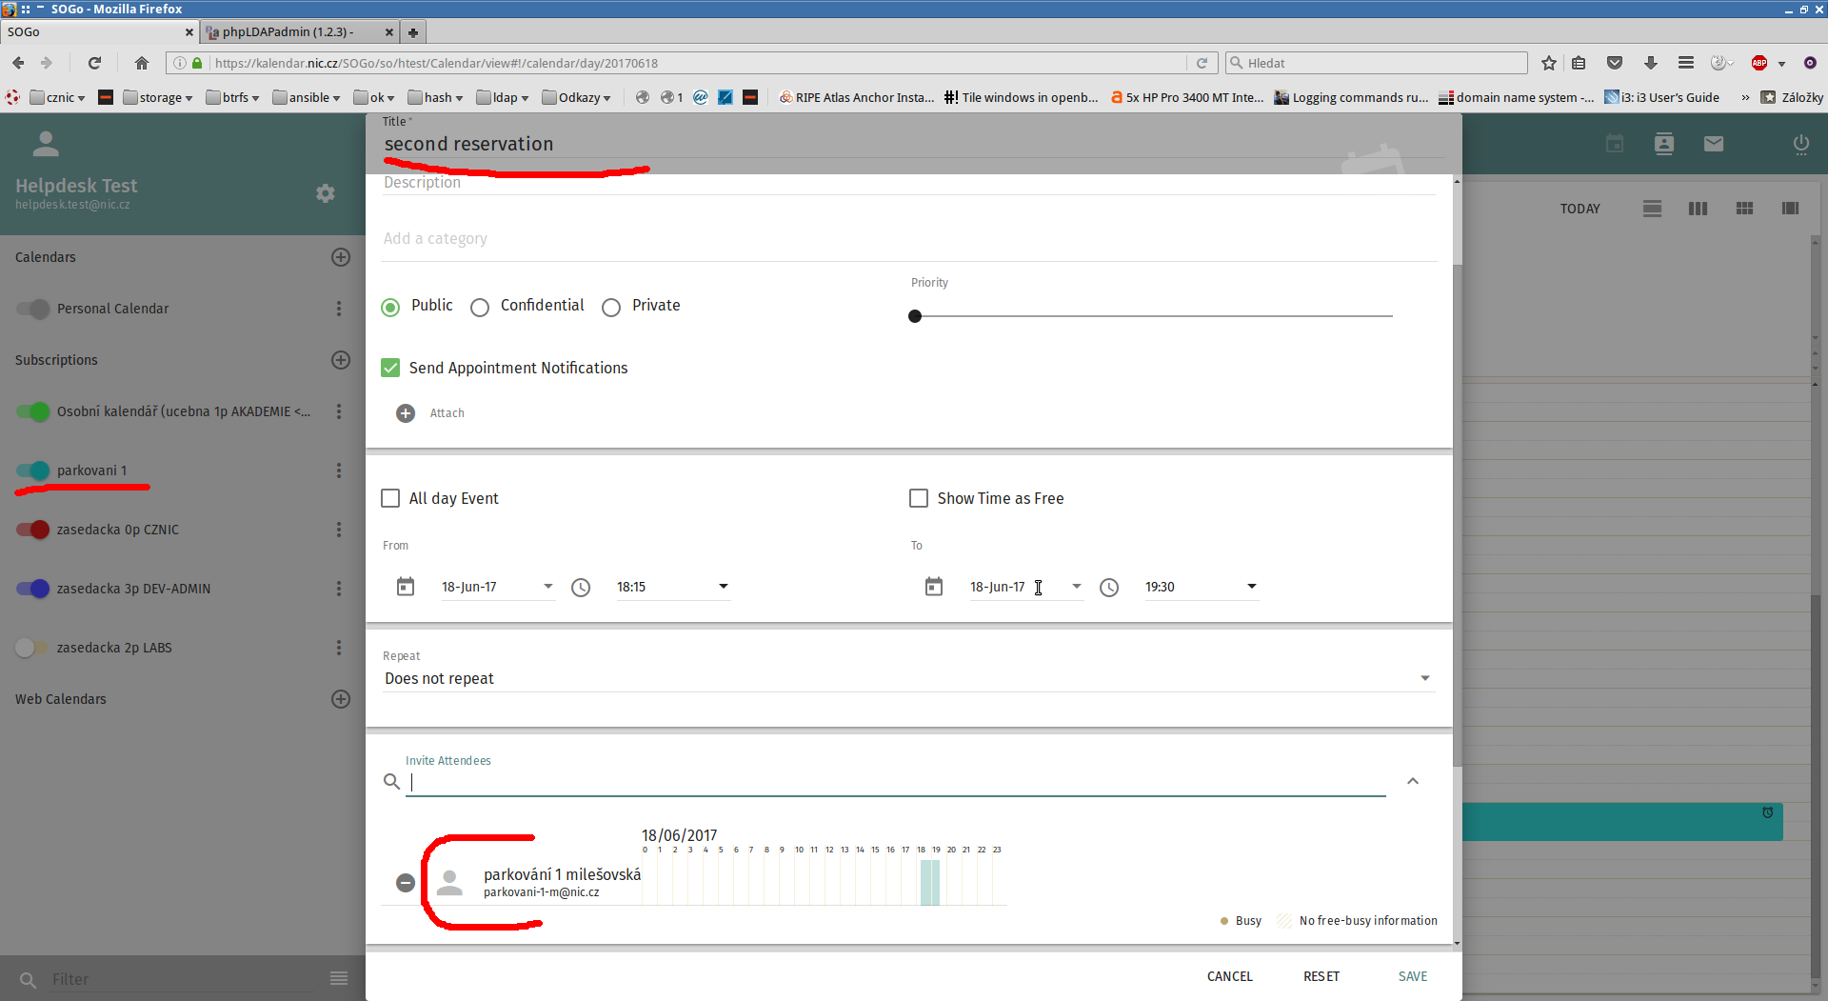Open the From time 18:15 dropdown
The width and height of the screenshot is (1828, 1001).
click(x=723, y=587)
